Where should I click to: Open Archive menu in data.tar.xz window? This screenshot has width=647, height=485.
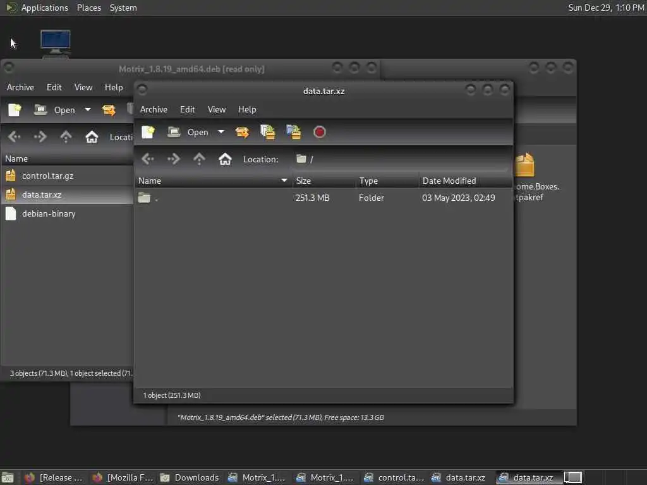[x=154, y=109]
